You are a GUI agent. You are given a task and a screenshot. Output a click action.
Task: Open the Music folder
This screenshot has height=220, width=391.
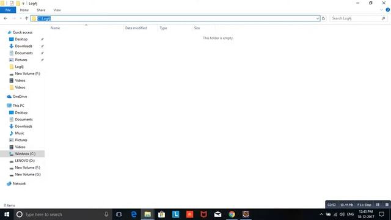[x=20, y=133]
